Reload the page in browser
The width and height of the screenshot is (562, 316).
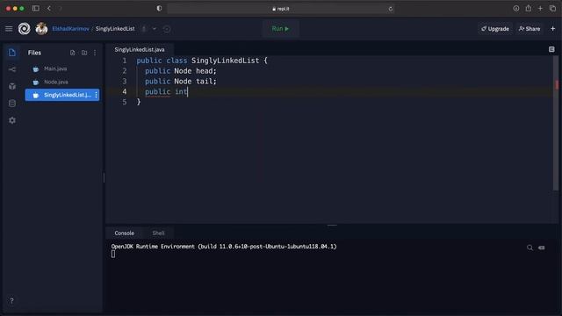[390, 9]
